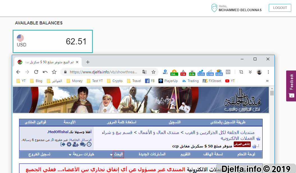The height and width of the screenshot is (173, 296).
Task: Show hidden bookmarks with » chevron
Action: coord(267,81)
